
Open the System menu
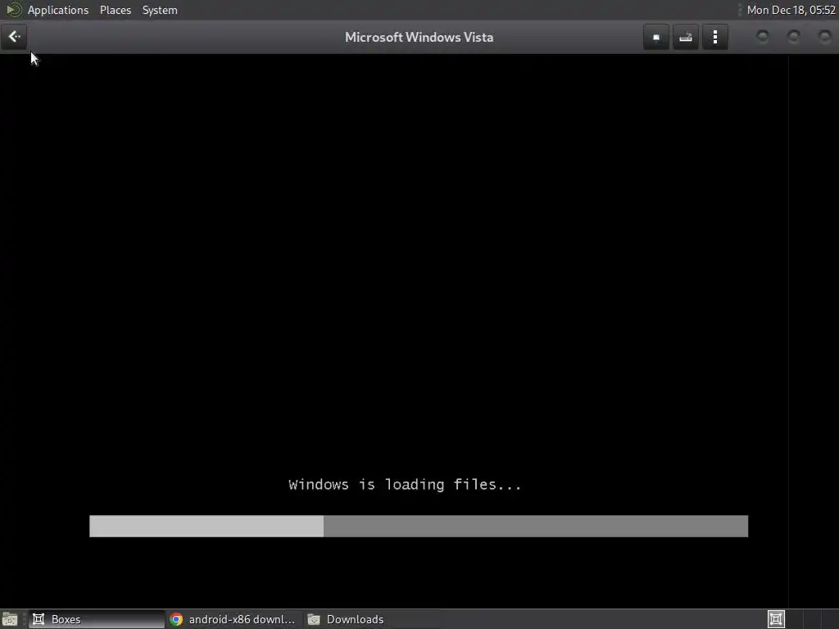[x=160, y=10]
